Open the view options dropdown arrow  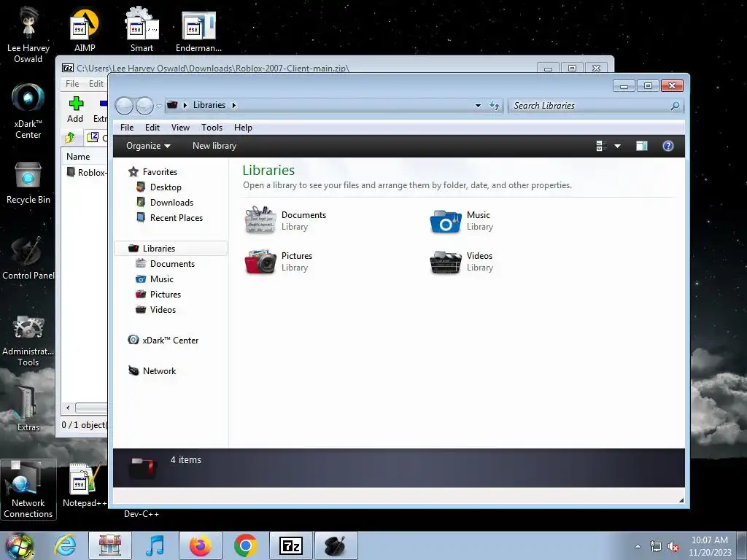point(617,146)
